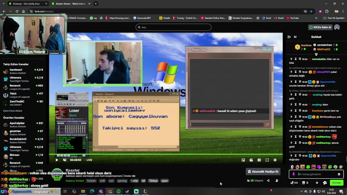Open mini player picture-in-picture icon

pyautogui.click(x=243, y=160)
